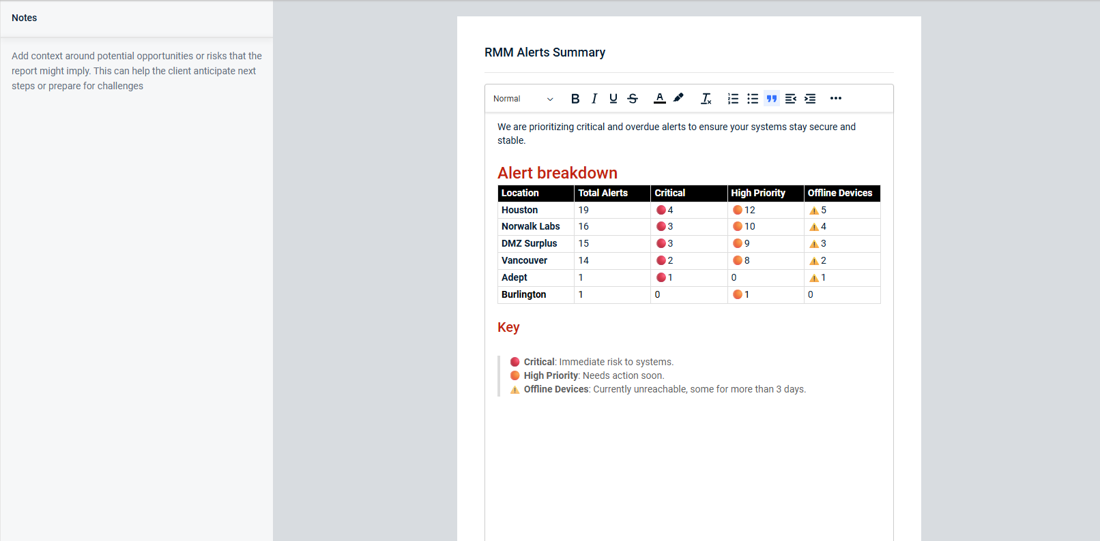Toggle bold formatting
Viewport: 1100px width, 541px height.
[575, 99]
